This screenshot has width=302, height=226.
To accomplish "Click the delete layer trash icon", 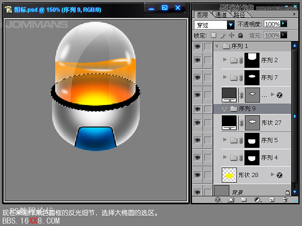I will (x=285, y=200).
